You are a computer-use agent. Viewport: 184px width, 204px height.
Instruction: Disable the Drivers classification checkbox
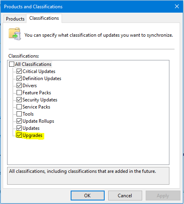pyautogui.click(x=19, y=86)
